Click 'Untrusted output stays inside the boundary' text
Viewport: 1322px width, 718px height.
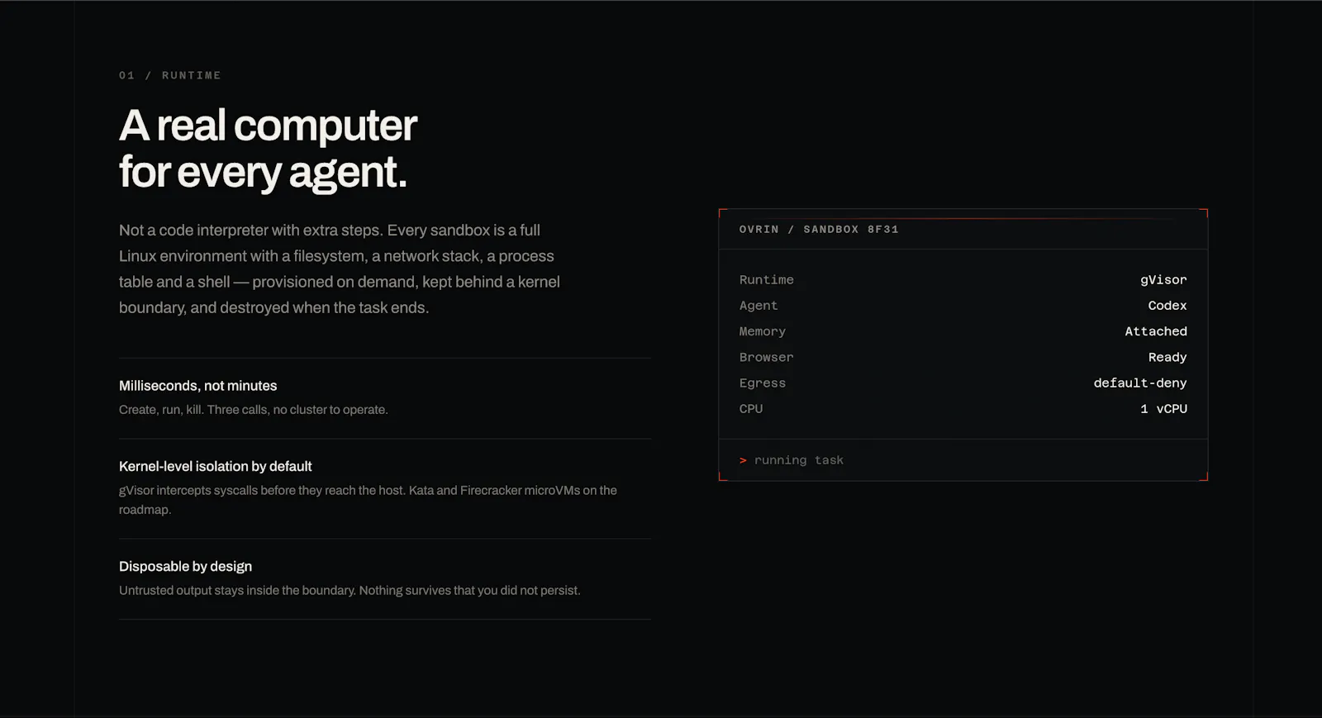(350, 590)
